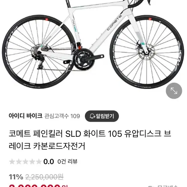The width and height of the screenshot is (187, 187).
Task: Select the first rating star
Action: 12,162
